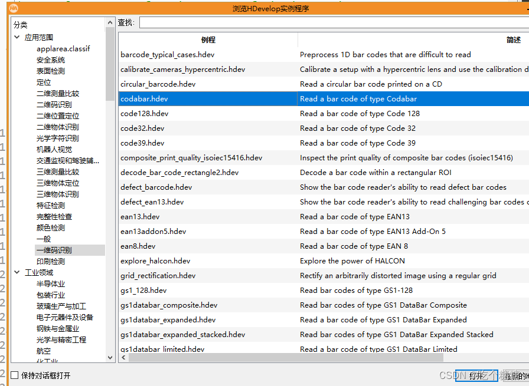The height and width of the screenshot is (386, 529).
Task: Select 一般 category
Action: point(44,239)
